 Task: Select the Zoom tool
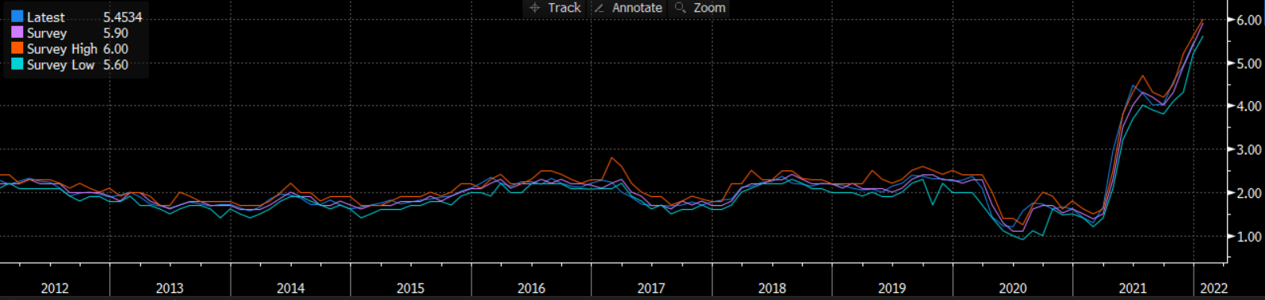tap(700, 8)
